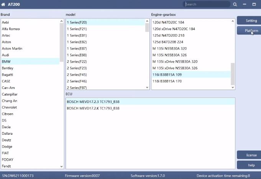
Task: Pick engine 120d xDrive N47D20C 184
Action: click(x=191, y=29)
